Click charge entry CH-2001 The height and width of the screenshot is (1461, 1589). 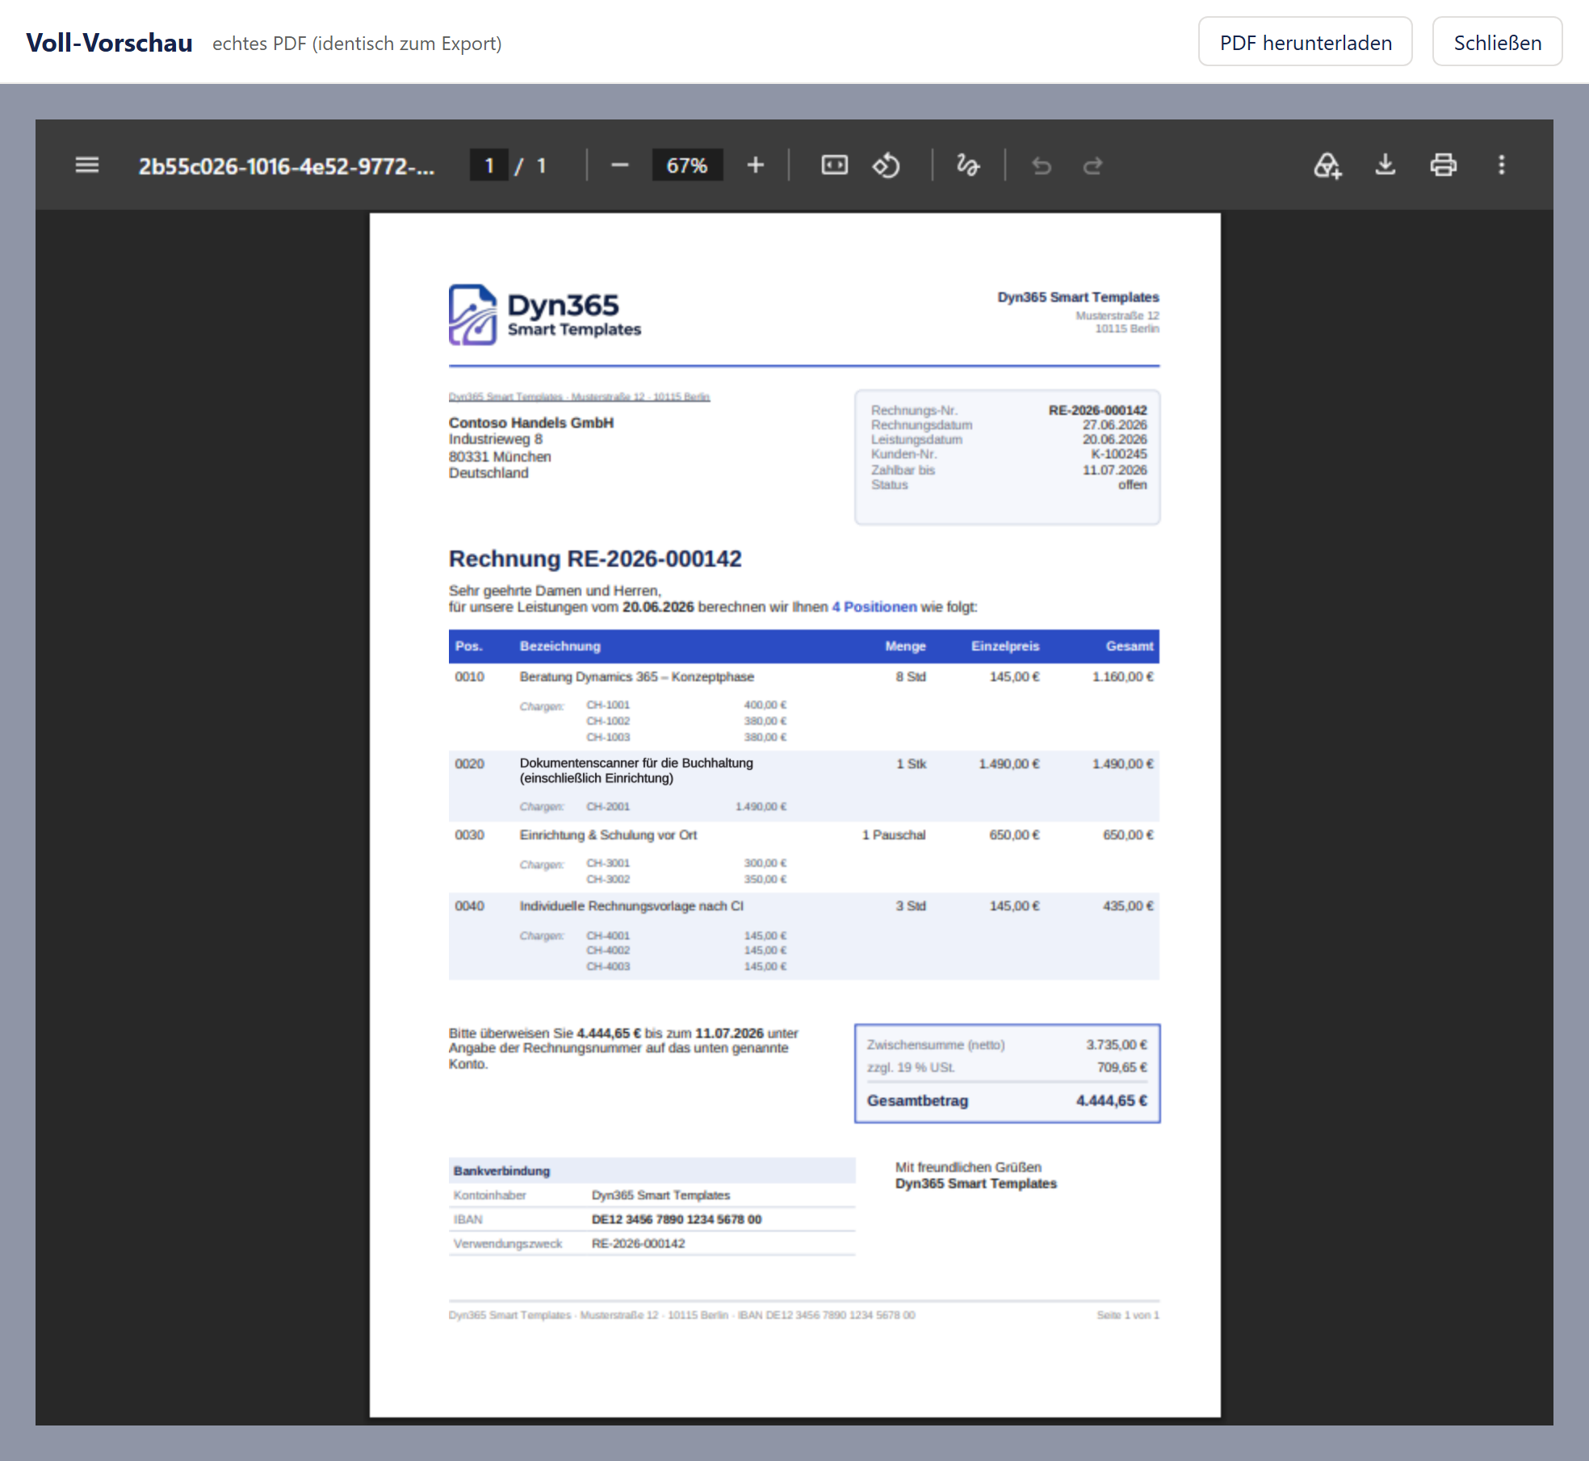pos(608,806)
